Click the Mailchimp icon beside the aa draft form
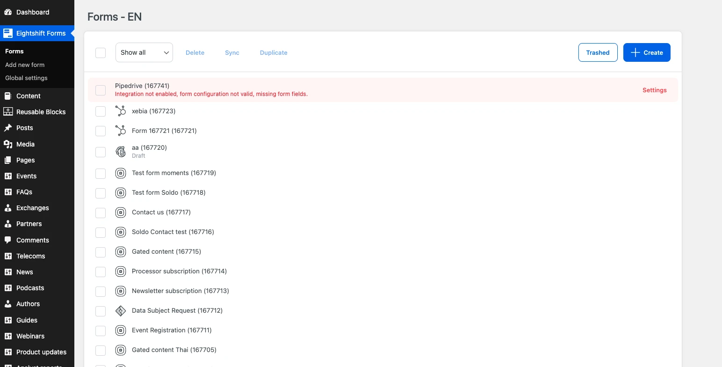Viewport: 722px width, 367px height. [x=120, y=152]
